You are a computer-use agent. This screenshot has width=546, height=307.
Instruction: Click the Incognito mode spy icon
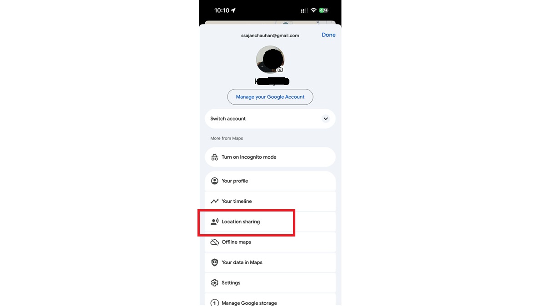click(215, 157)
